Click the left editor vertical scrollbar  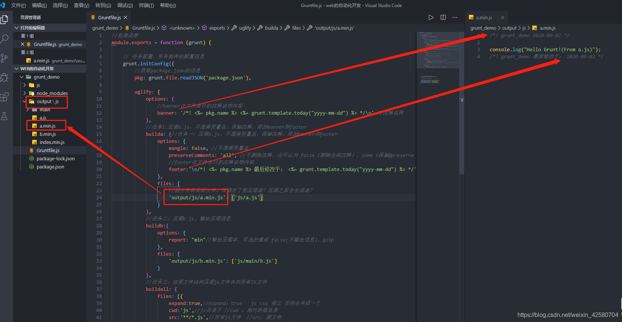(x=462, y=102)
